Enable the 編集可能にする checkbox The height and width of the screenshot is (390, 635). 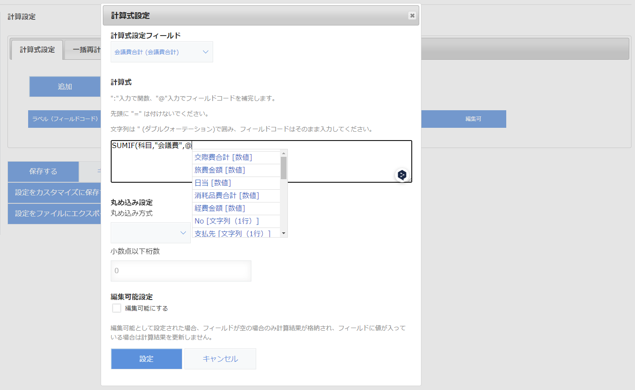116,308
